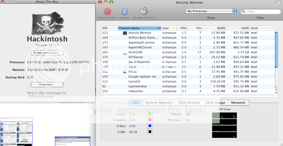This screenshot has width=283, height=146.
Task: Click the Version 10.5.5 text
Action: click(47, 45)
